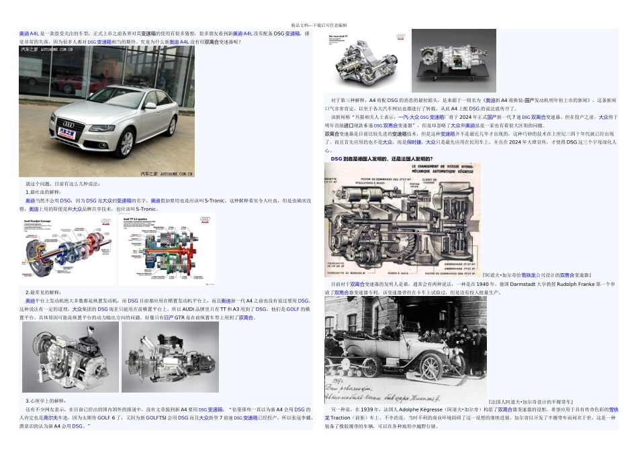Open the 高尔夫 link in the last left paragraph

click(51, 417)
